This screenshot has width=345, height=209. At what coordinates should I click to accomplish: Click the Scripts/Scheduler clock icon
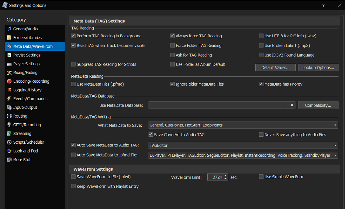point(9,142)
